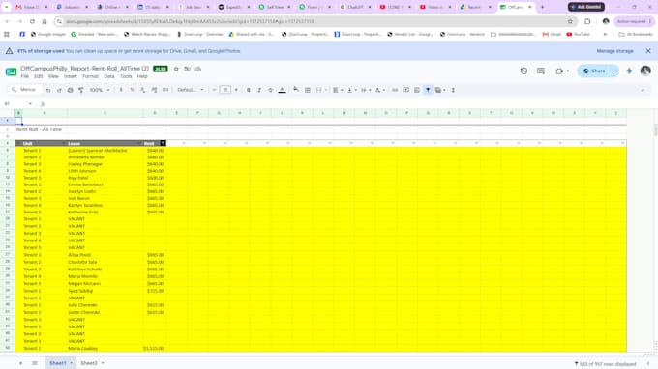Open the Borders tool
The image size is (658, 369).
click(x=308, y=90)
